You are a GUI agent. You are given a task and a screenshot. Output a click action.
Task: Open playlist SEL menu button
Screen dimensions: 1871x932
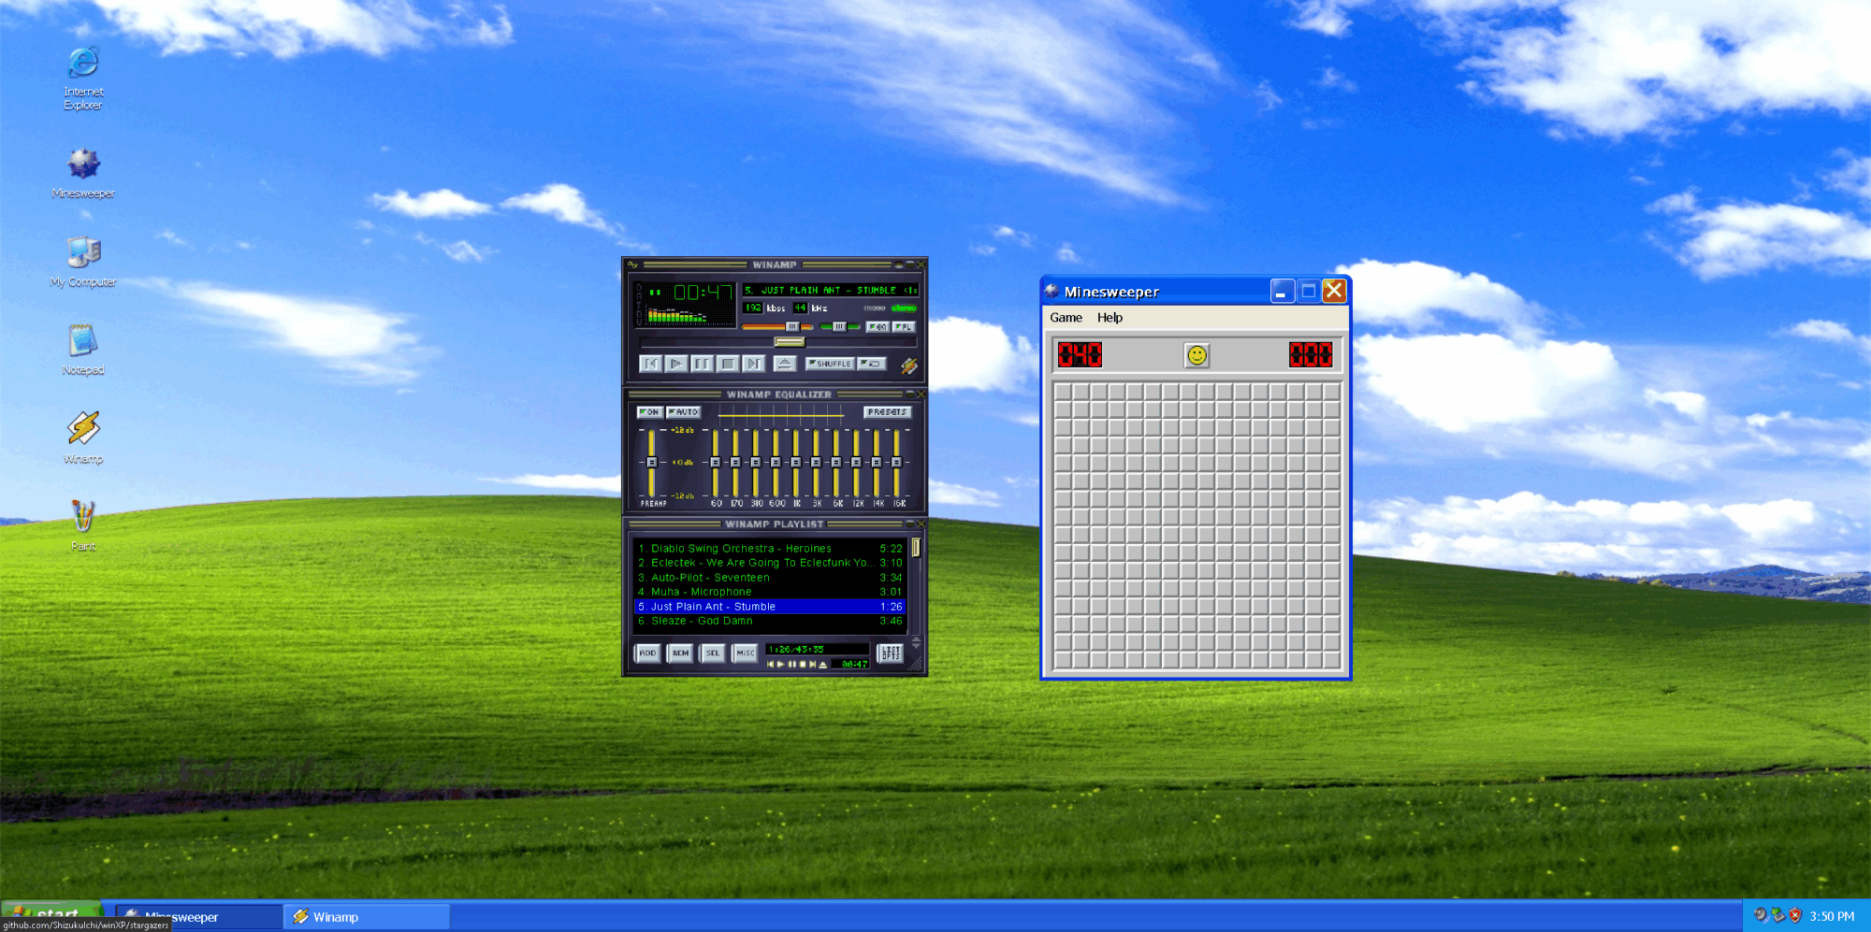click(x=713, y=653)
